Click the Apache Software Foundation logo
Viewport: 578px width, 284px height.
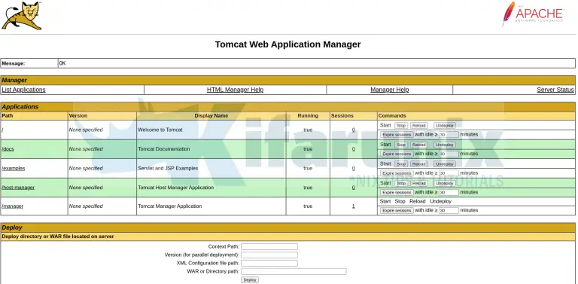pyautogui.click(x=533, y=14)
